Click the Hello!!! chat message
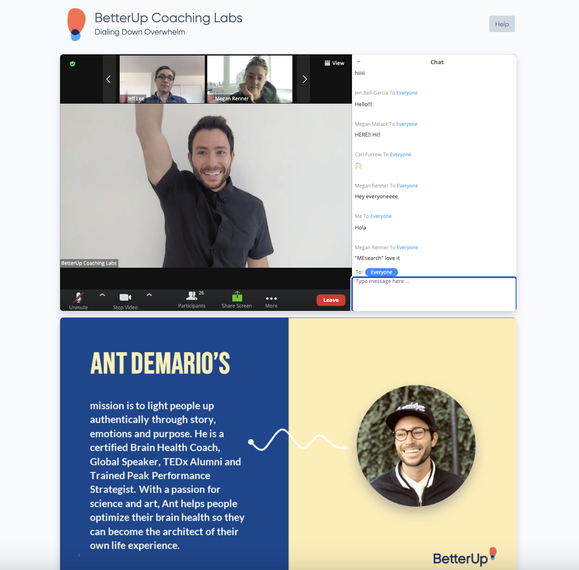Screen dimensions: 579x570 click(x=364, y=104)
